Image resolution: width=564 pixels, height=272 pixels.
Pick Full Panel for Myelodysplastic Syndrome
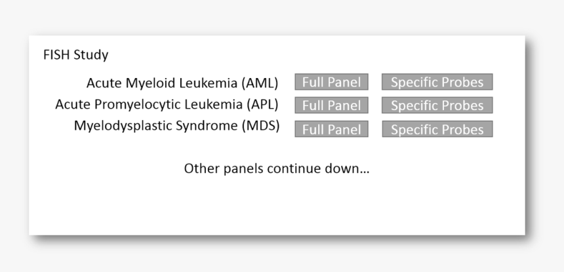[331, 129]
